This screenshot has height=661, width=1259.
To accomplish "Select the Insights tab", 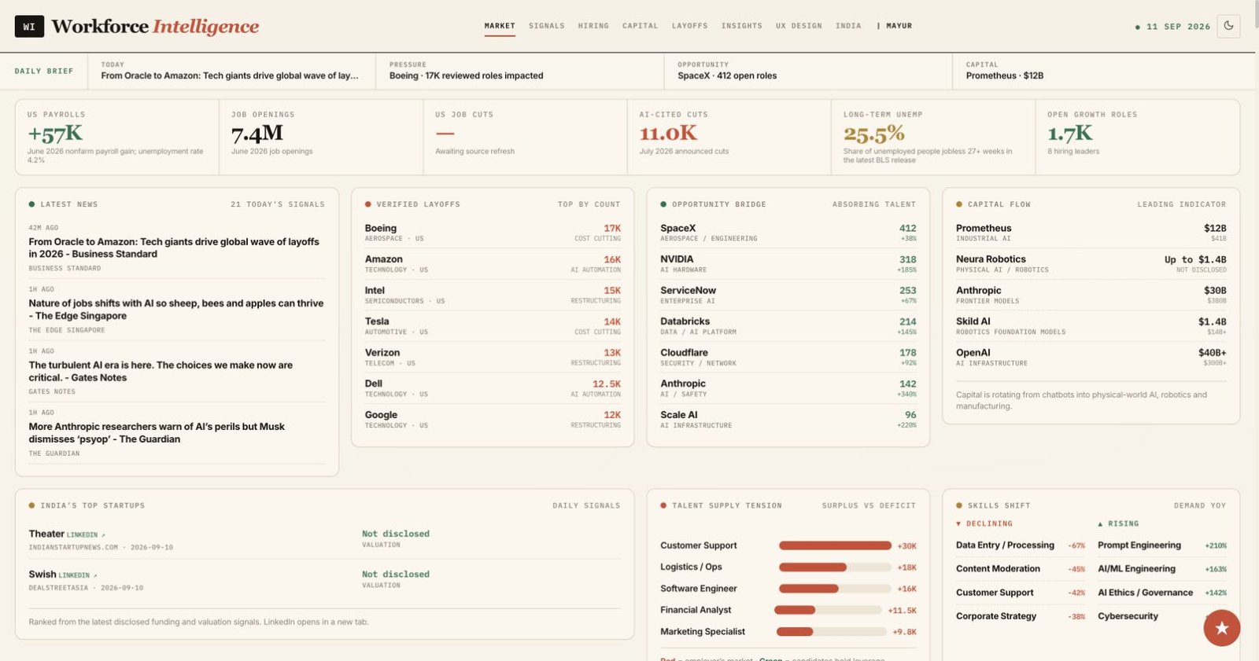I will pos(741,26).
